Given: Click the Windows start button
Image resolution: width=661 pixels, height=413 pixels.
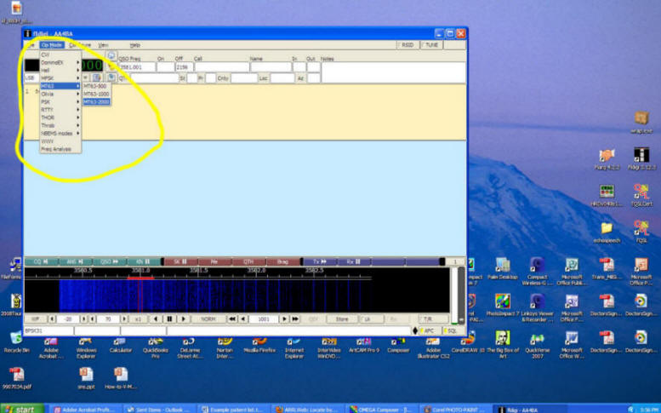Looking at the screenshot, I should click(x=22, y=409).
